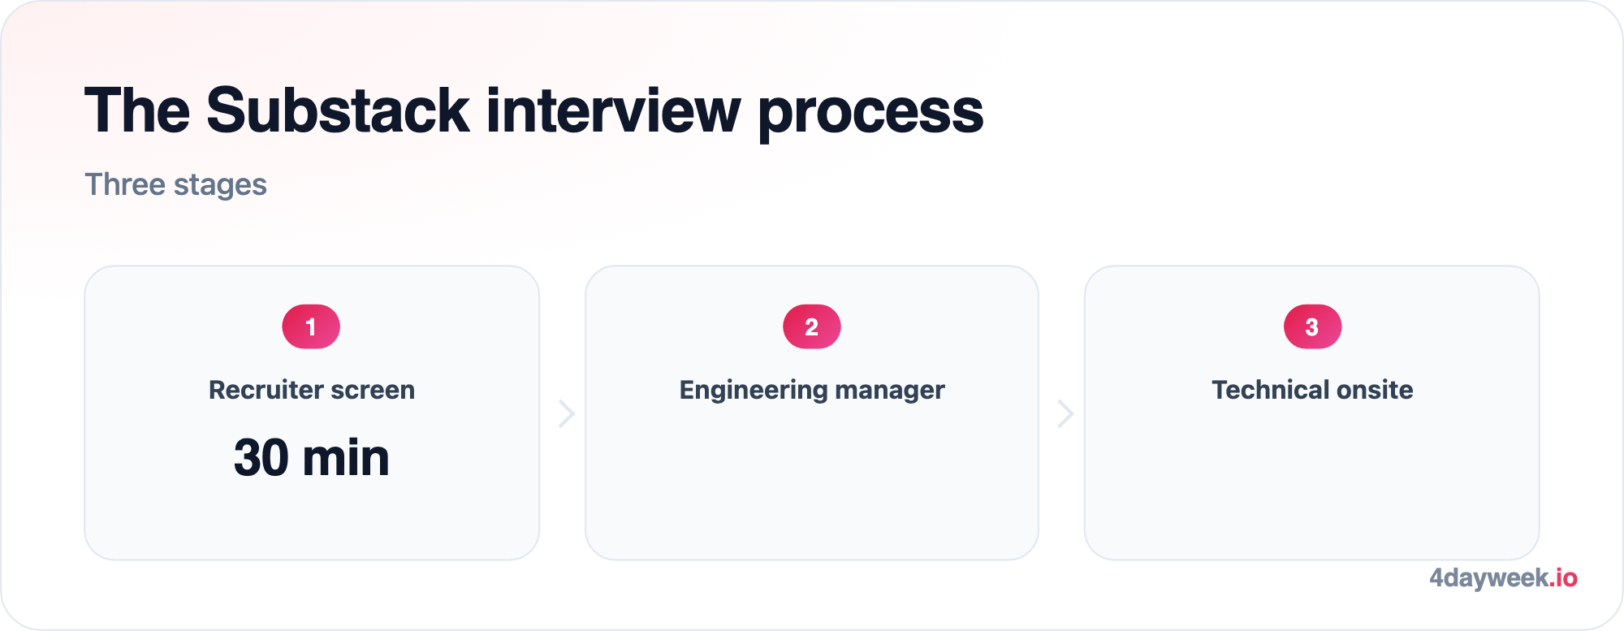Viewport: 1624px width, 631px height.
Task: Select the Technical onsite label
Action: 1312,390
